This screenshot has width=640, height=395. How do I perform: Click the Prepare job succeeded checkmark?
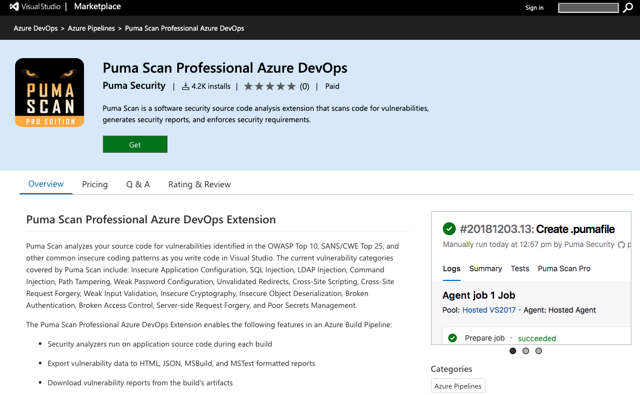coord(453,338)
